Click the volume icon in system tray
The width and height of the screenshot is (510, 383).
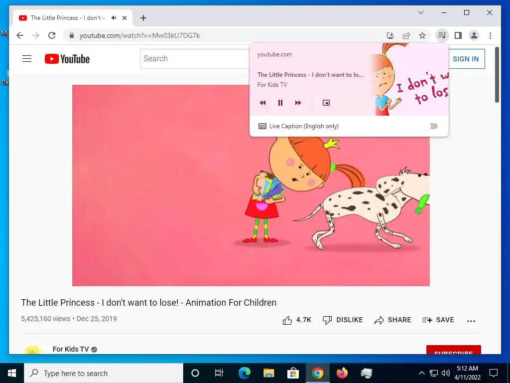[446, 373]
